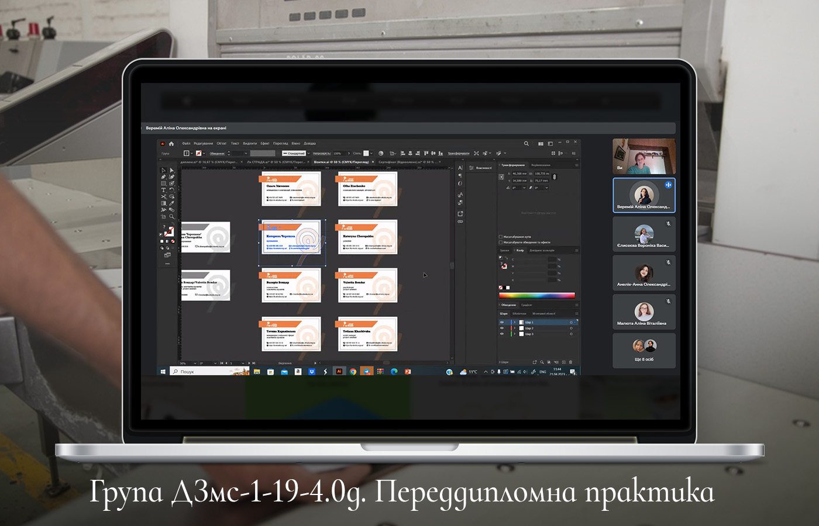The image size is (819, 526).
Task: Toggle eye icon for layer Шар 3
Action: coord(502,334)
